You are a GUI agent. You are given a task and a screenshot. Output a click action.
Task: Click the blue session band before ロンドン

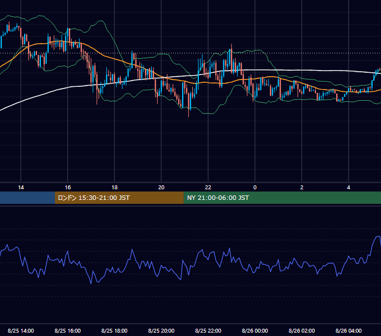[x=27, y=198]
